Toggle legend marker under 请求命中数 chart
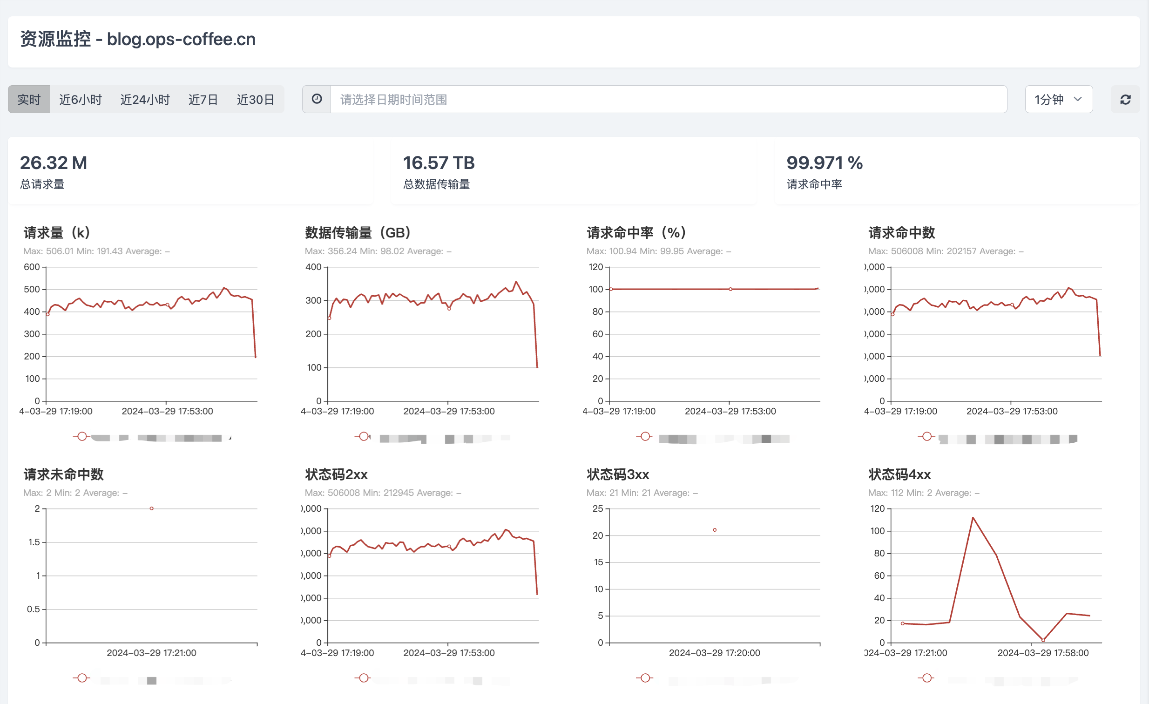 tap(926, 436)
